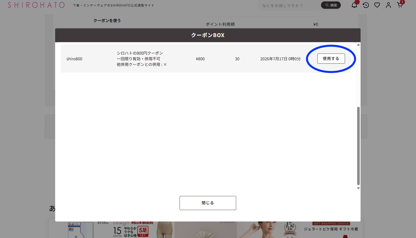Select the shiro800 coupon code text
This screenshot has height=238, width=416.
pyautogui.click(x=74, y=59)
